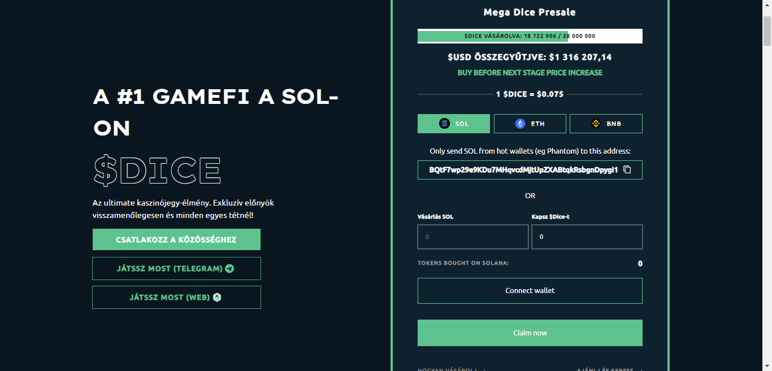This screenshot has height=371, width=772.
Task: Click the Ethereum logo icon
Action: tap(520, 124)
